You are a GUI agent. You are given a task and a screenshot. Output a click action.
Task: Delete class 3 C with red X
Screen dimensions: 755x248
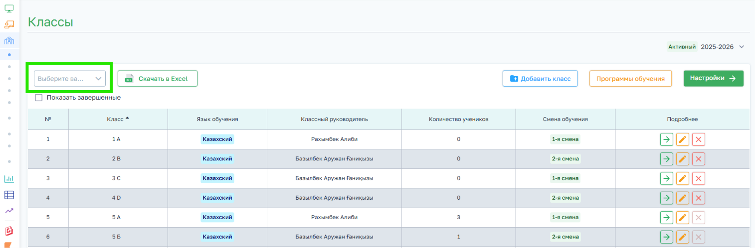coord(699,178)
